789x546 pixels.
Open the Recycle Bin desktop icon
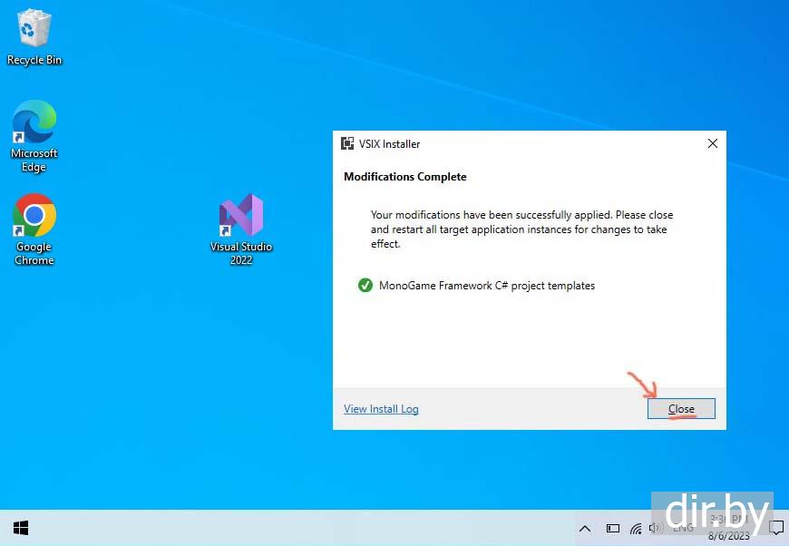click(34, 36)
